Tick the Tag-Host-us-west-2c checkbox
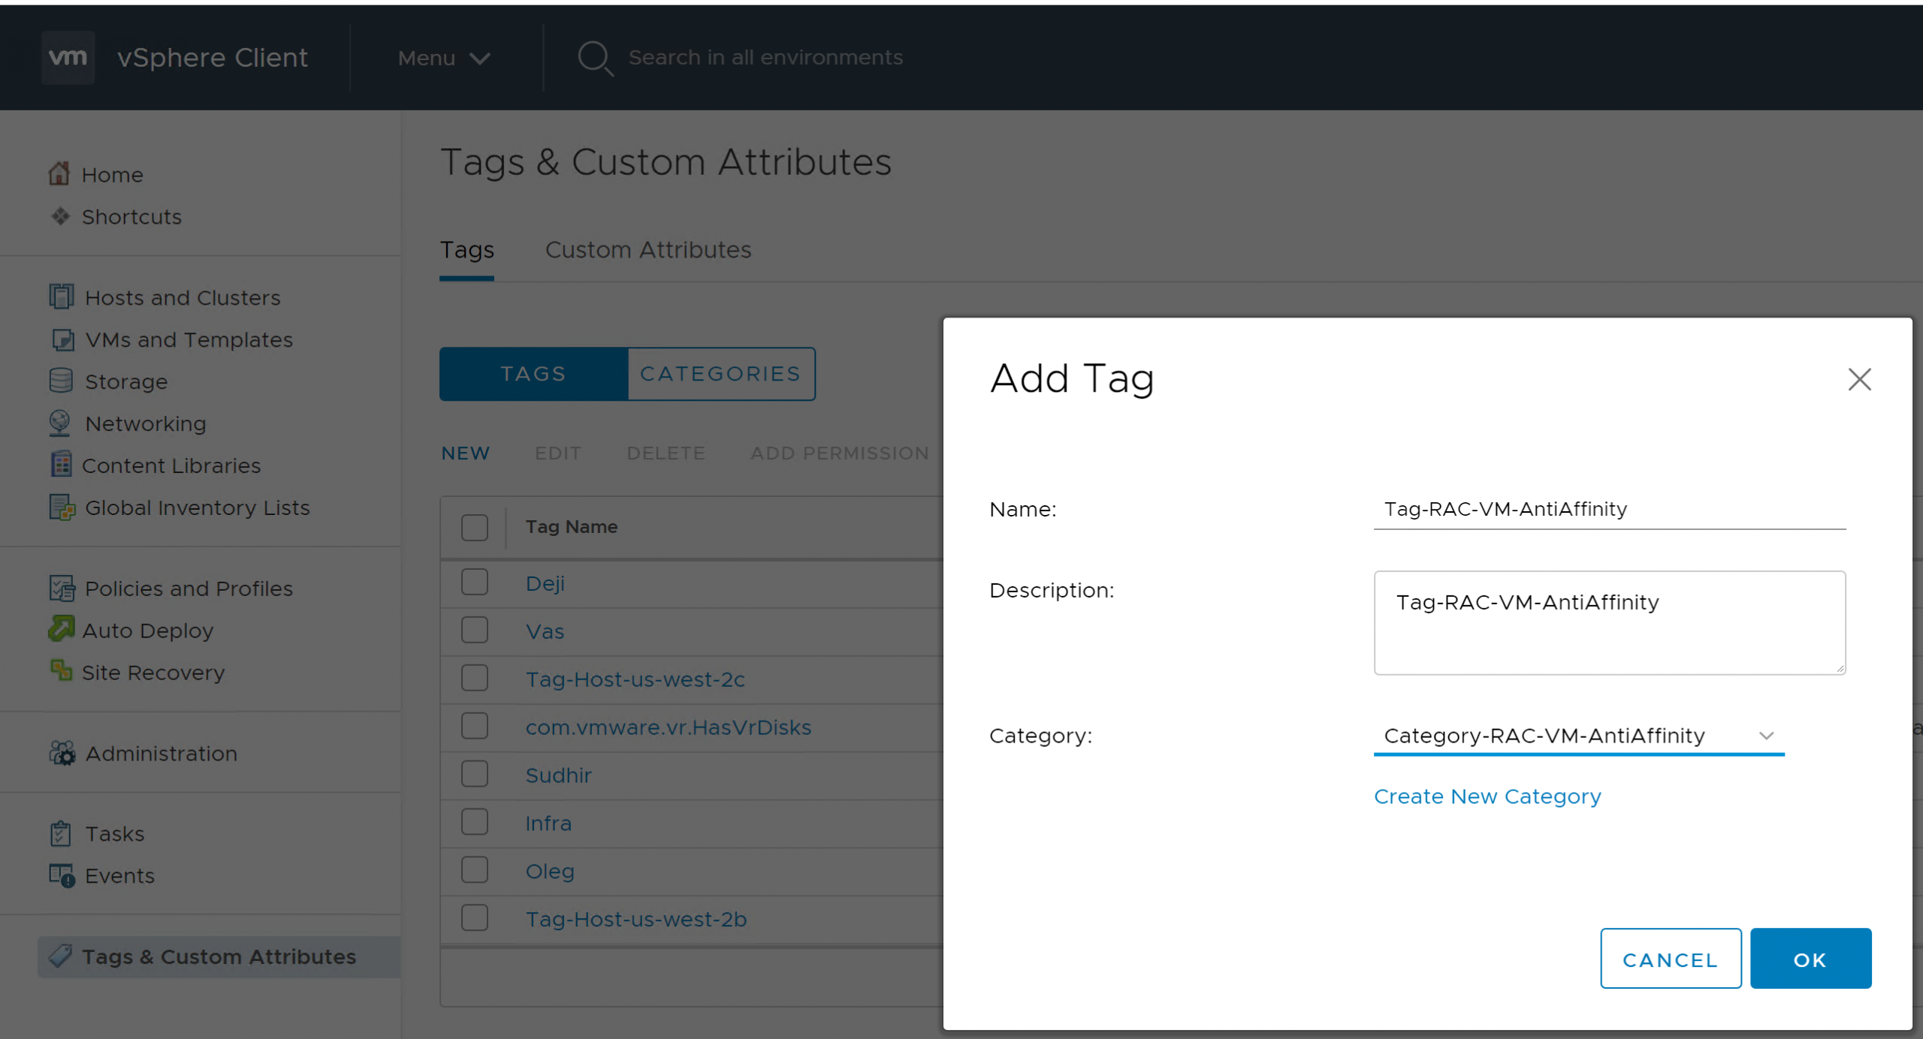Screen dimensions: 1923x1039 pyautogui.click(x=475, y=679)
